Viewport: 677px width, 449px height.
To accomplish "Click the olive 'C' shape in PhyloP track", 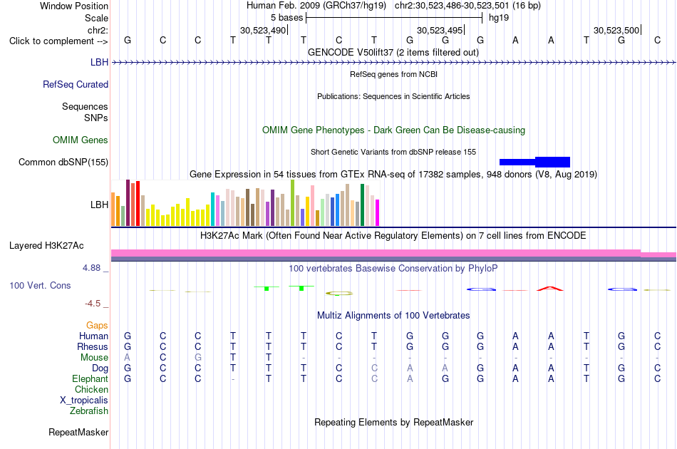I will click(339, 293).
